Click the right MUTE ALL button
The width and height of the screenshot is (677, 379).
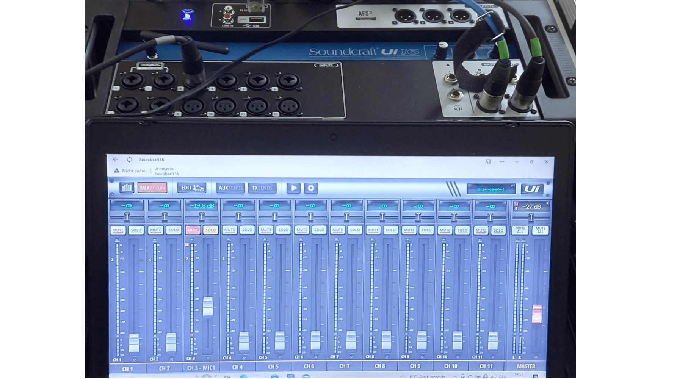click(540, 230)
